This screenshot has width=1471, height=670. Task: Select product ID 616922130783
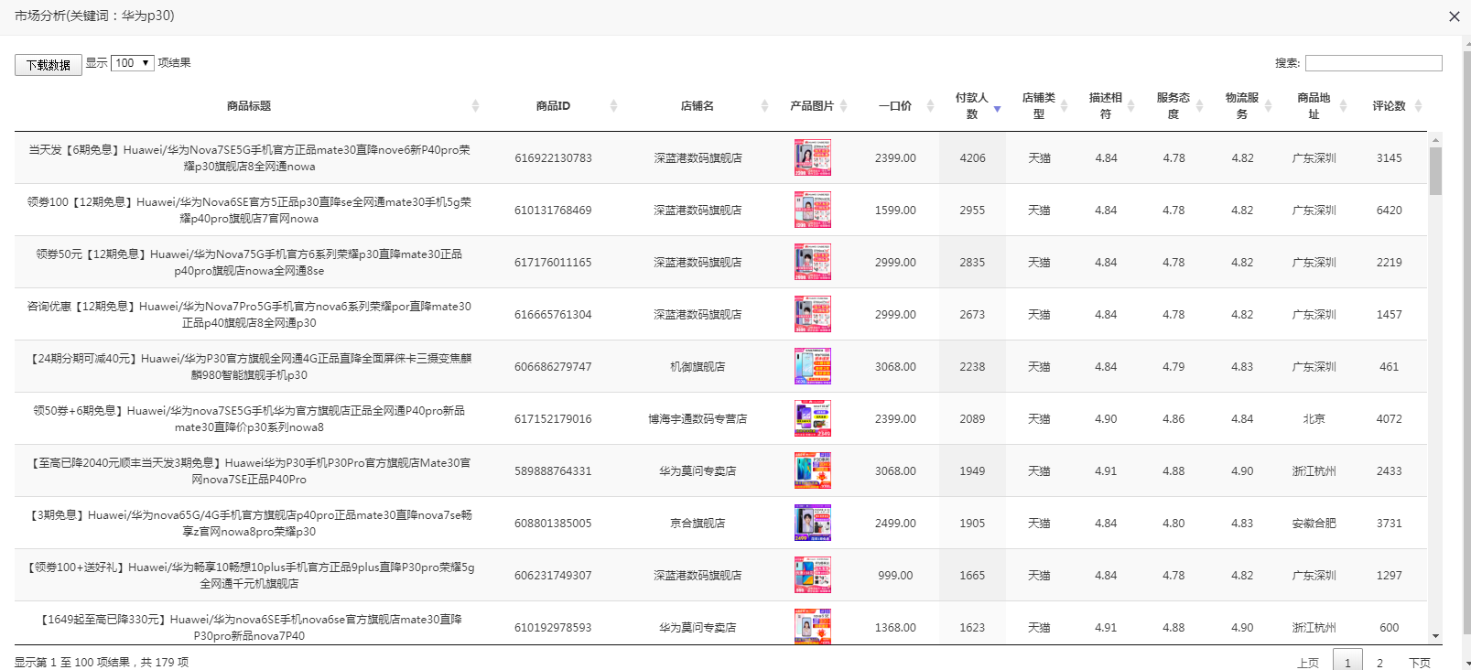(x=553, y=158)
